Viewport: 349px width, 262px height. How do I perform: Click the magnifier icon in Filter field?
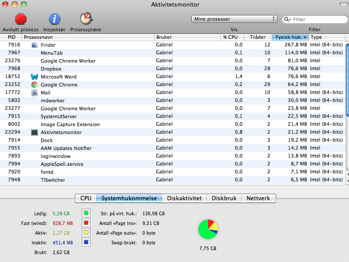[x=287, y=19]
